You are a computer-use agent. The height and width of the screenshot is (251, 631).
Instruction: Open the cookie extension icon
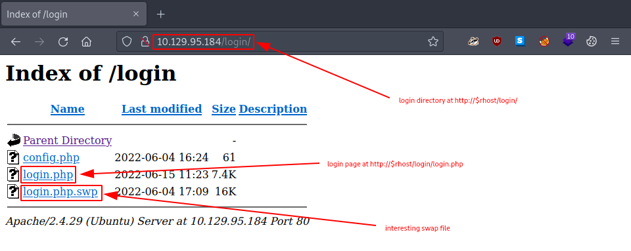pyautogui.click(x=591, y=41)
